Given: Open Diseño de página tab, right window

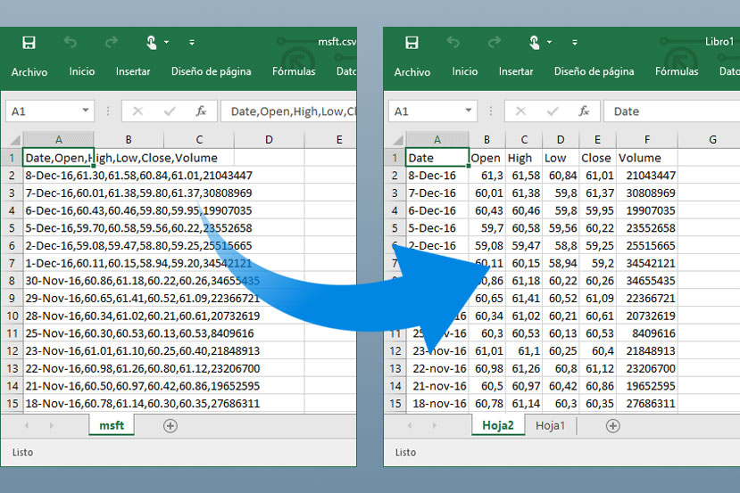Looking at the screenshot, I should tap(594, 72).
